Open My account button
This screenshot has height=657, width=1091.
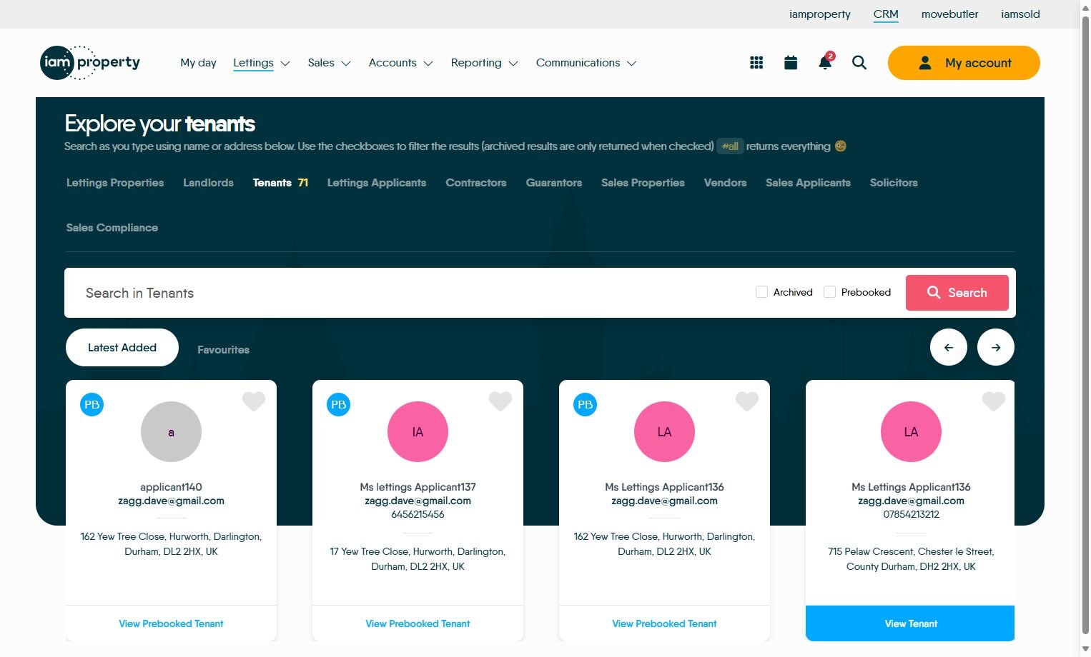coord(964,63)
